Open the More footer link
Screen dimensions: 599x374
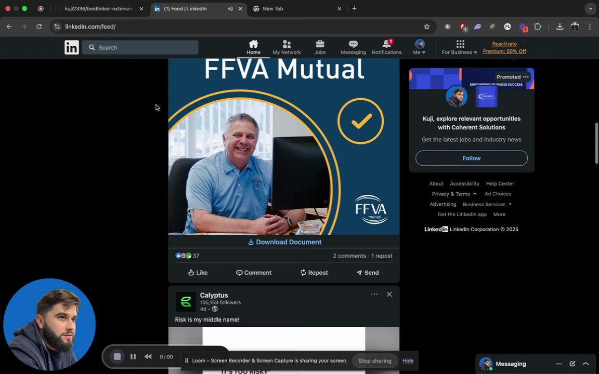point(499,215)
